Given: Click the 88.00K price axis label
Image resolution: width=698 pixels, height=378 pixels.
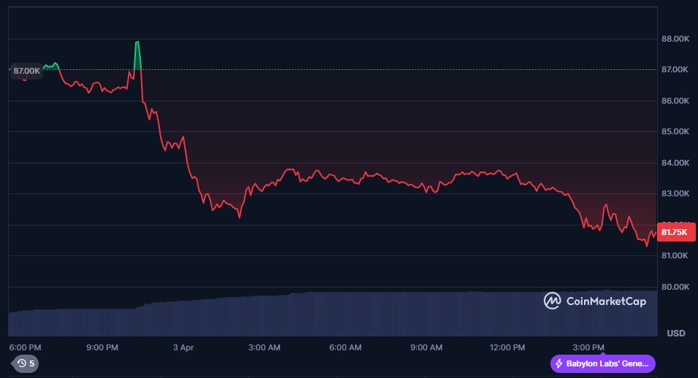Looking at the screenshot, I should 675,39.
